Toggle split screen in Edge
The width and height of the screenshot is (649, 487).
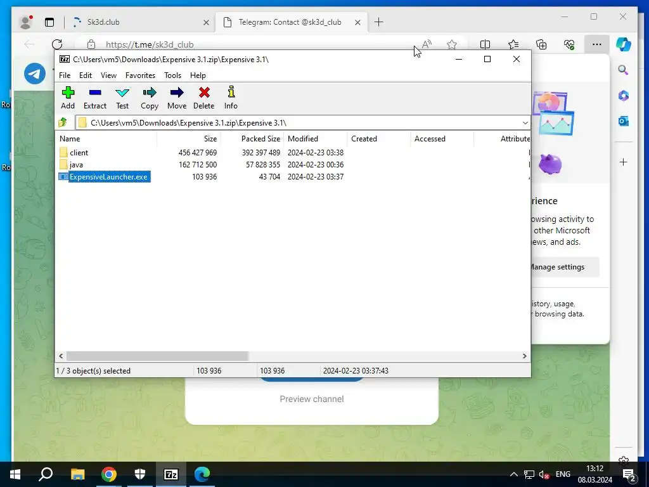[x=485, y=44]
